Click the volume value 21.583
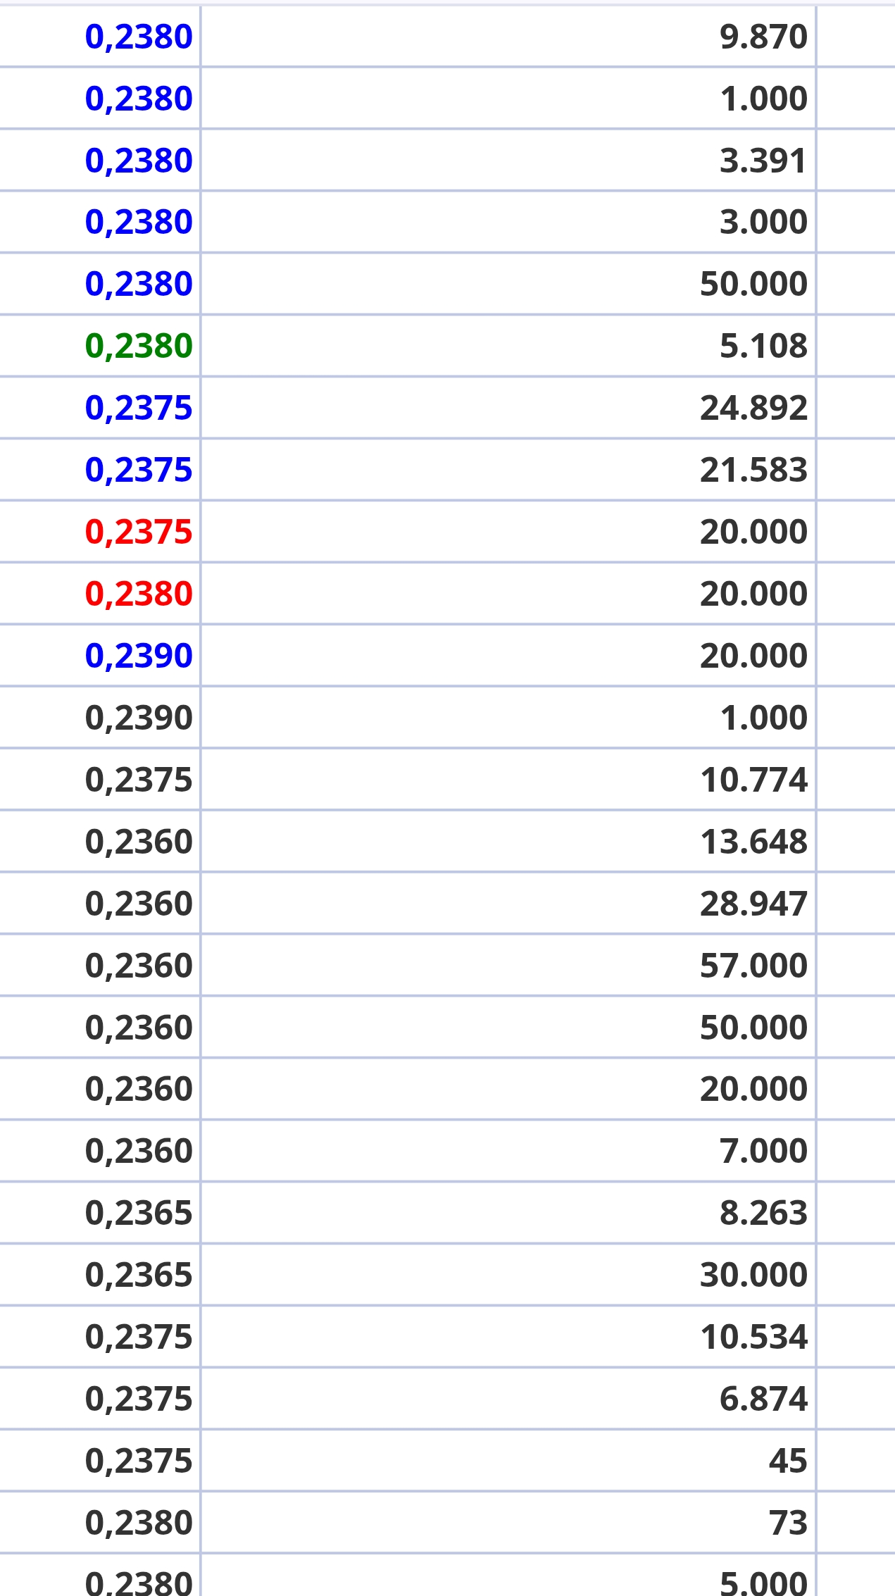 click(x=753, y=470)
